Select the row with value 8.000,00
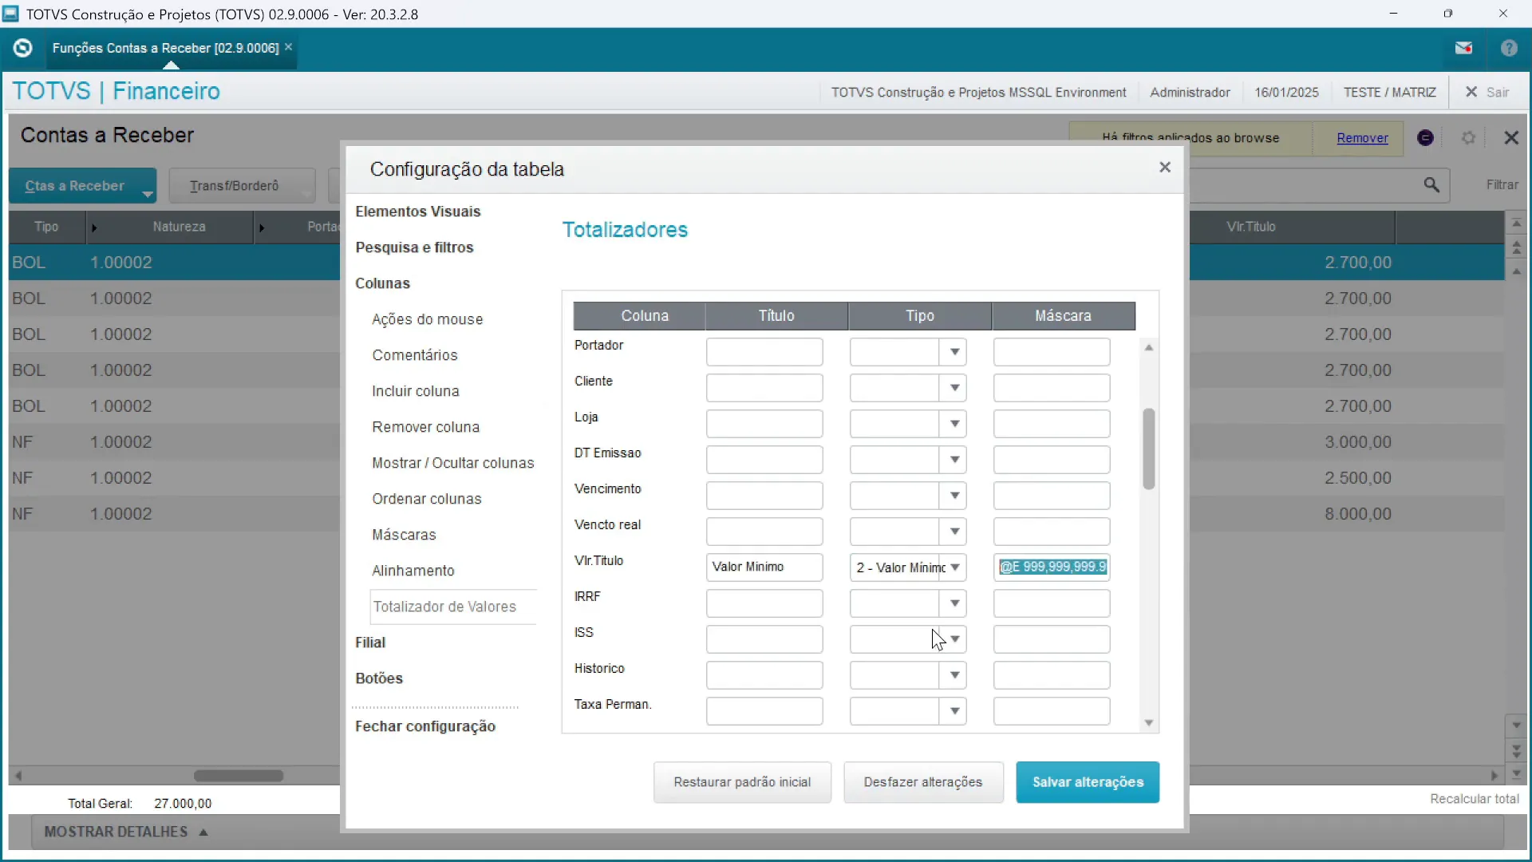1532x862 pixels. pyautogui.click(x=756, y=514)
